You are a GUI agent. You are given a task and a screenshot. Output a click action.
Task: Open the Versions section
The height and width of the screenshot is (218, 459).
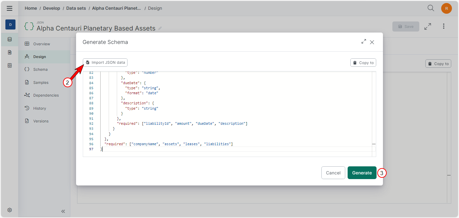tap(44, 121)
